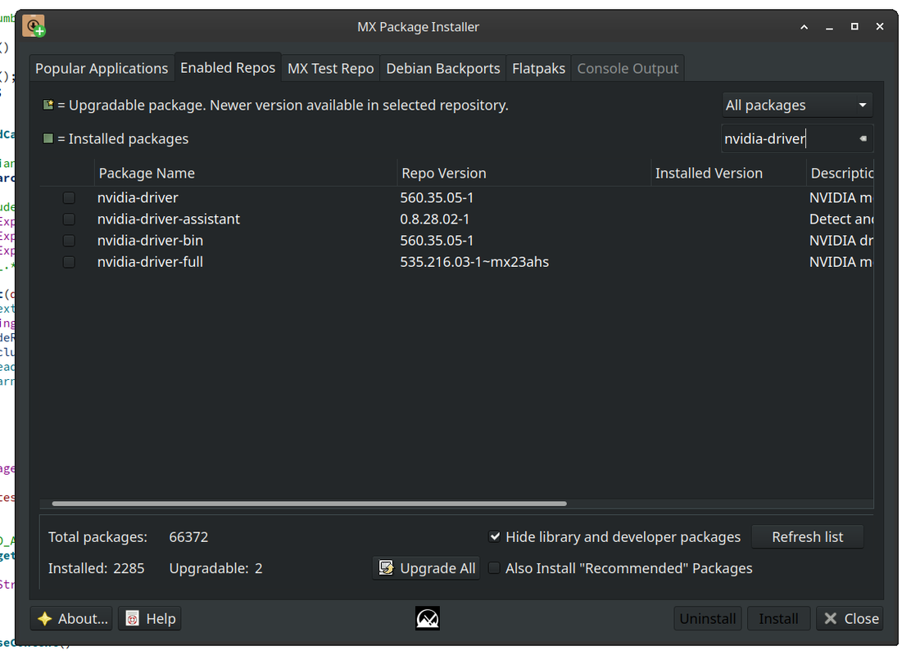Sort by the Repo Version column header
Screen dimensions: 911x655
523,173
